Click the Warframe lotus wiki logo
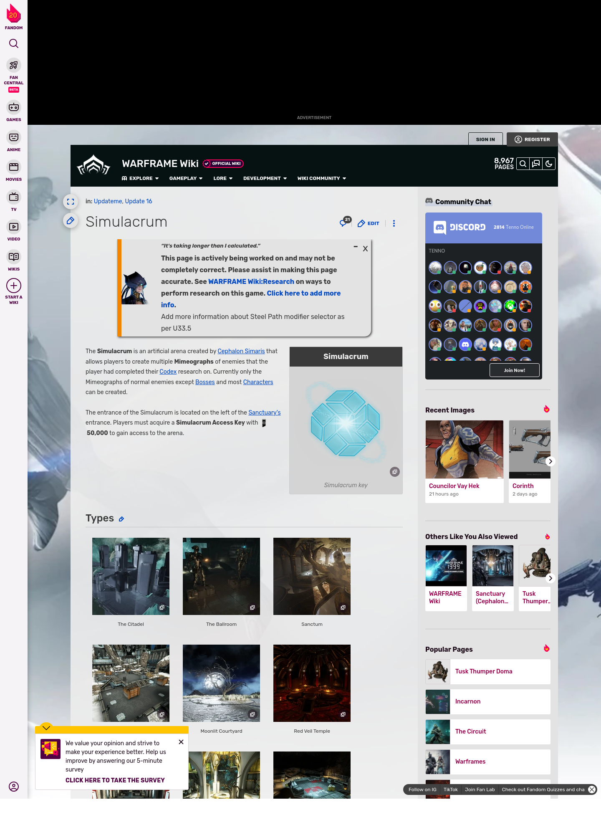Screen dimensions: 601x835 94,165
